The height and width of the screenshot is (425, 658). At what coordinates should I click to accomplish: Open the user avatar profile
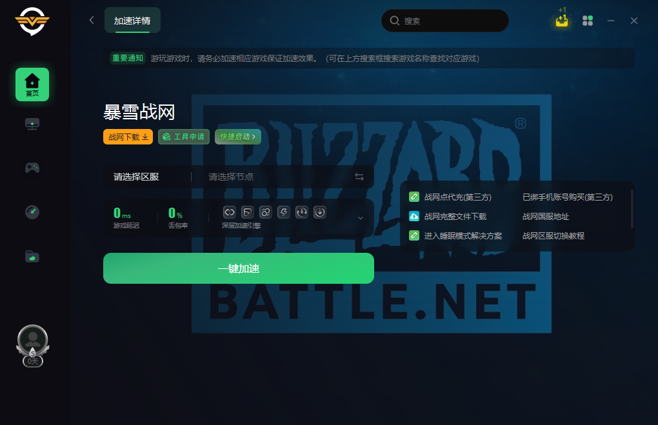32,339
